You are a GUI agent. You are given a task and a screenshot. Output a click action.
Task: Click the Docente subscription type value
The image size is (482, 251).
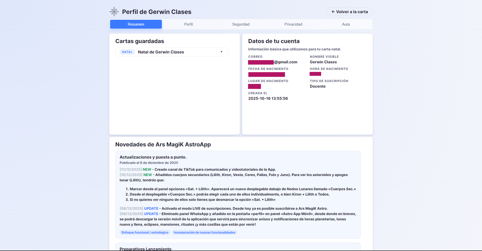[x=317, y=86]
